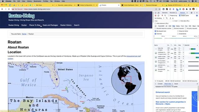Open Waterfall column sort dropdown arrow
Image resolution: width=199 pixels, height=112 pixels.
click(197, 45)
